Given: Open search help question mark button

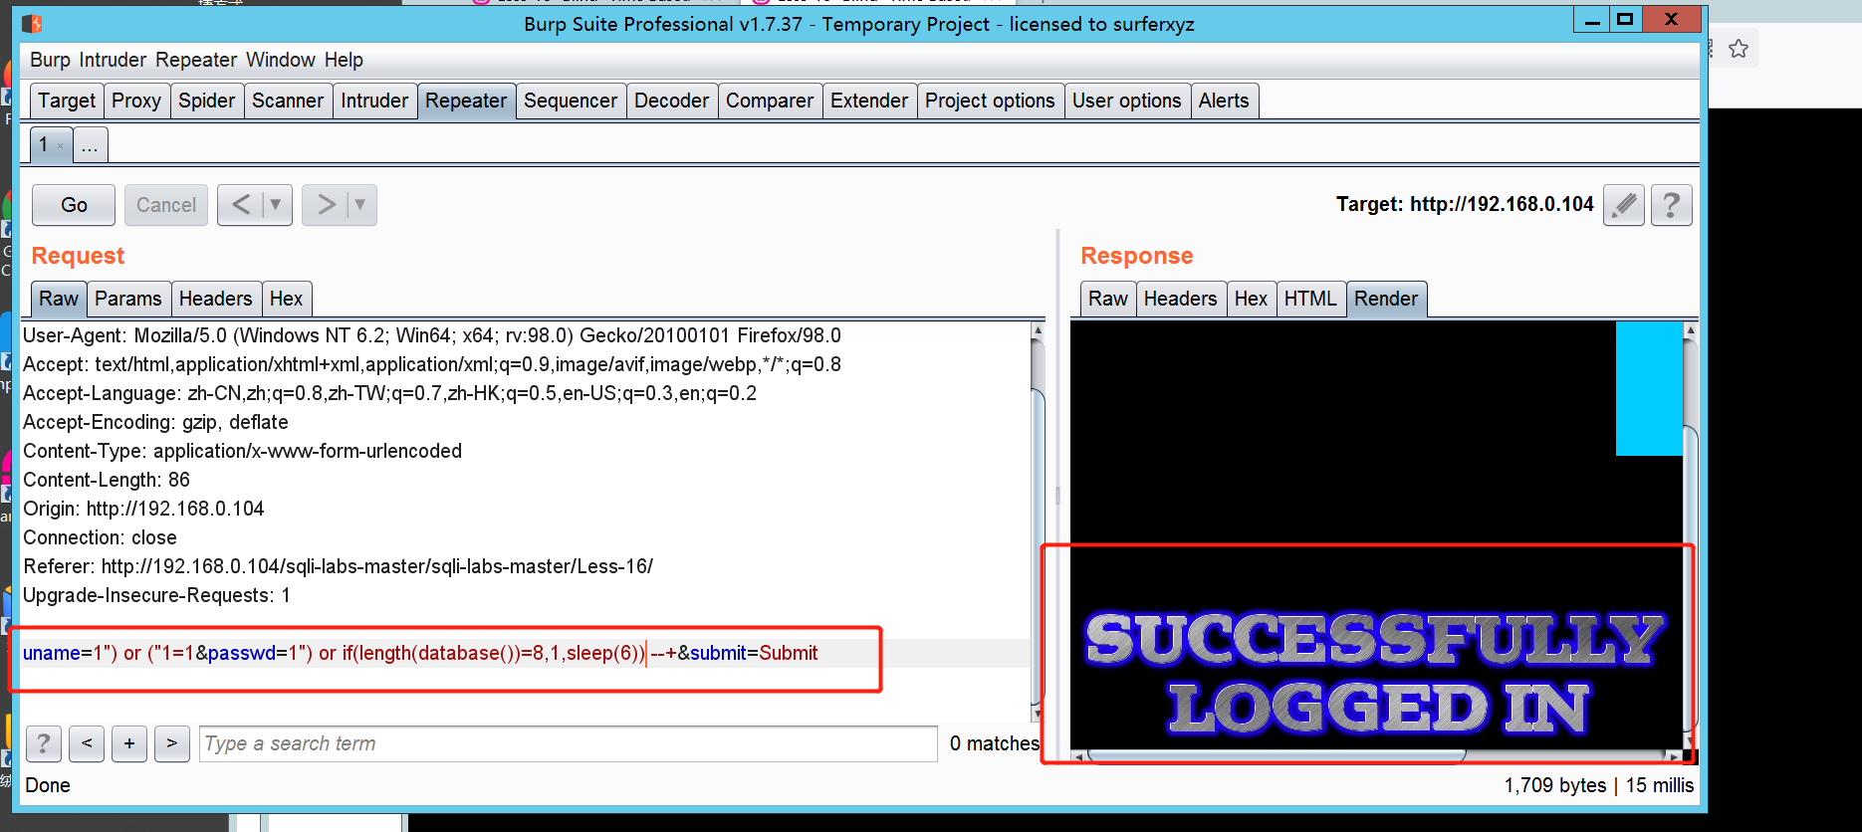Looking at the screenshot, I should tap(43, 743).
